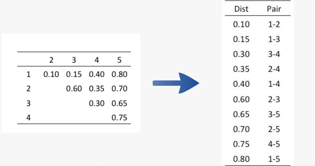Select pair 2-3 in the sorted list
Screen dimensions: 315x166
(274, 99)
